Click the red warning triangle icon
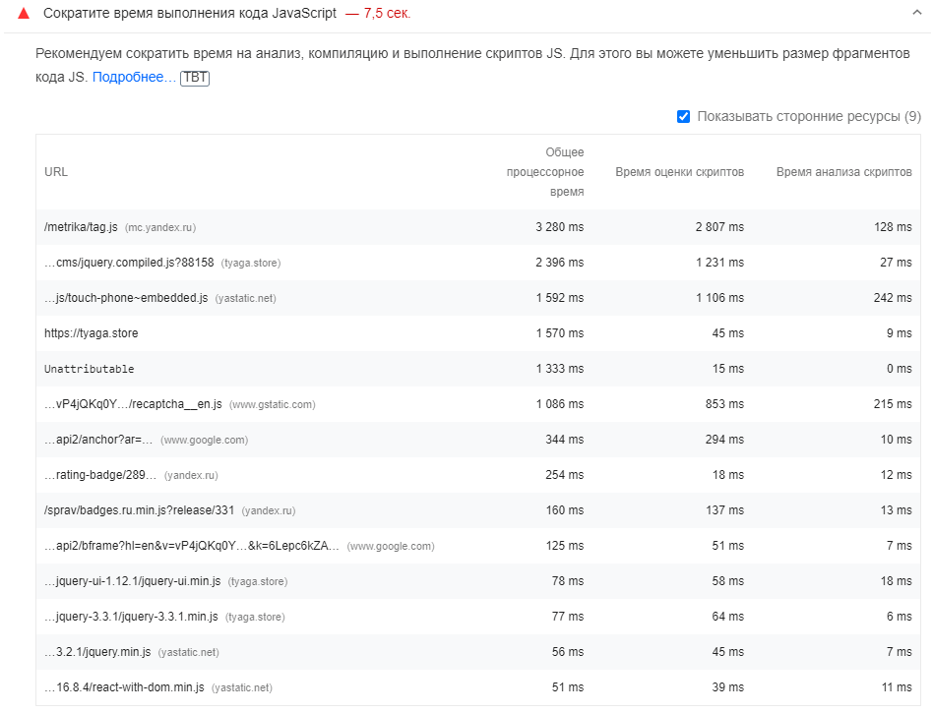 [x=25, y=15]
